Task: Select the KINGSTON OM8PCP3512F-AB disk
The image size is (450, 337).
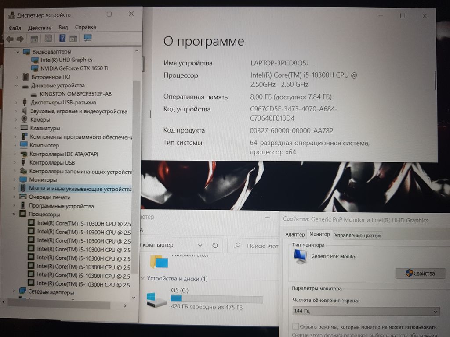Action: click(75, 94)
